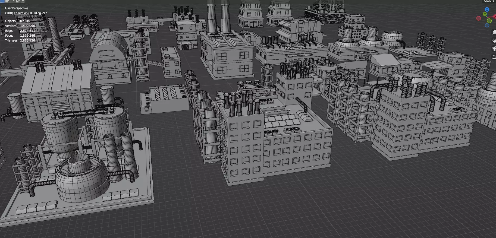Choose the 'Invert selection' mode icon

point(18,1)
